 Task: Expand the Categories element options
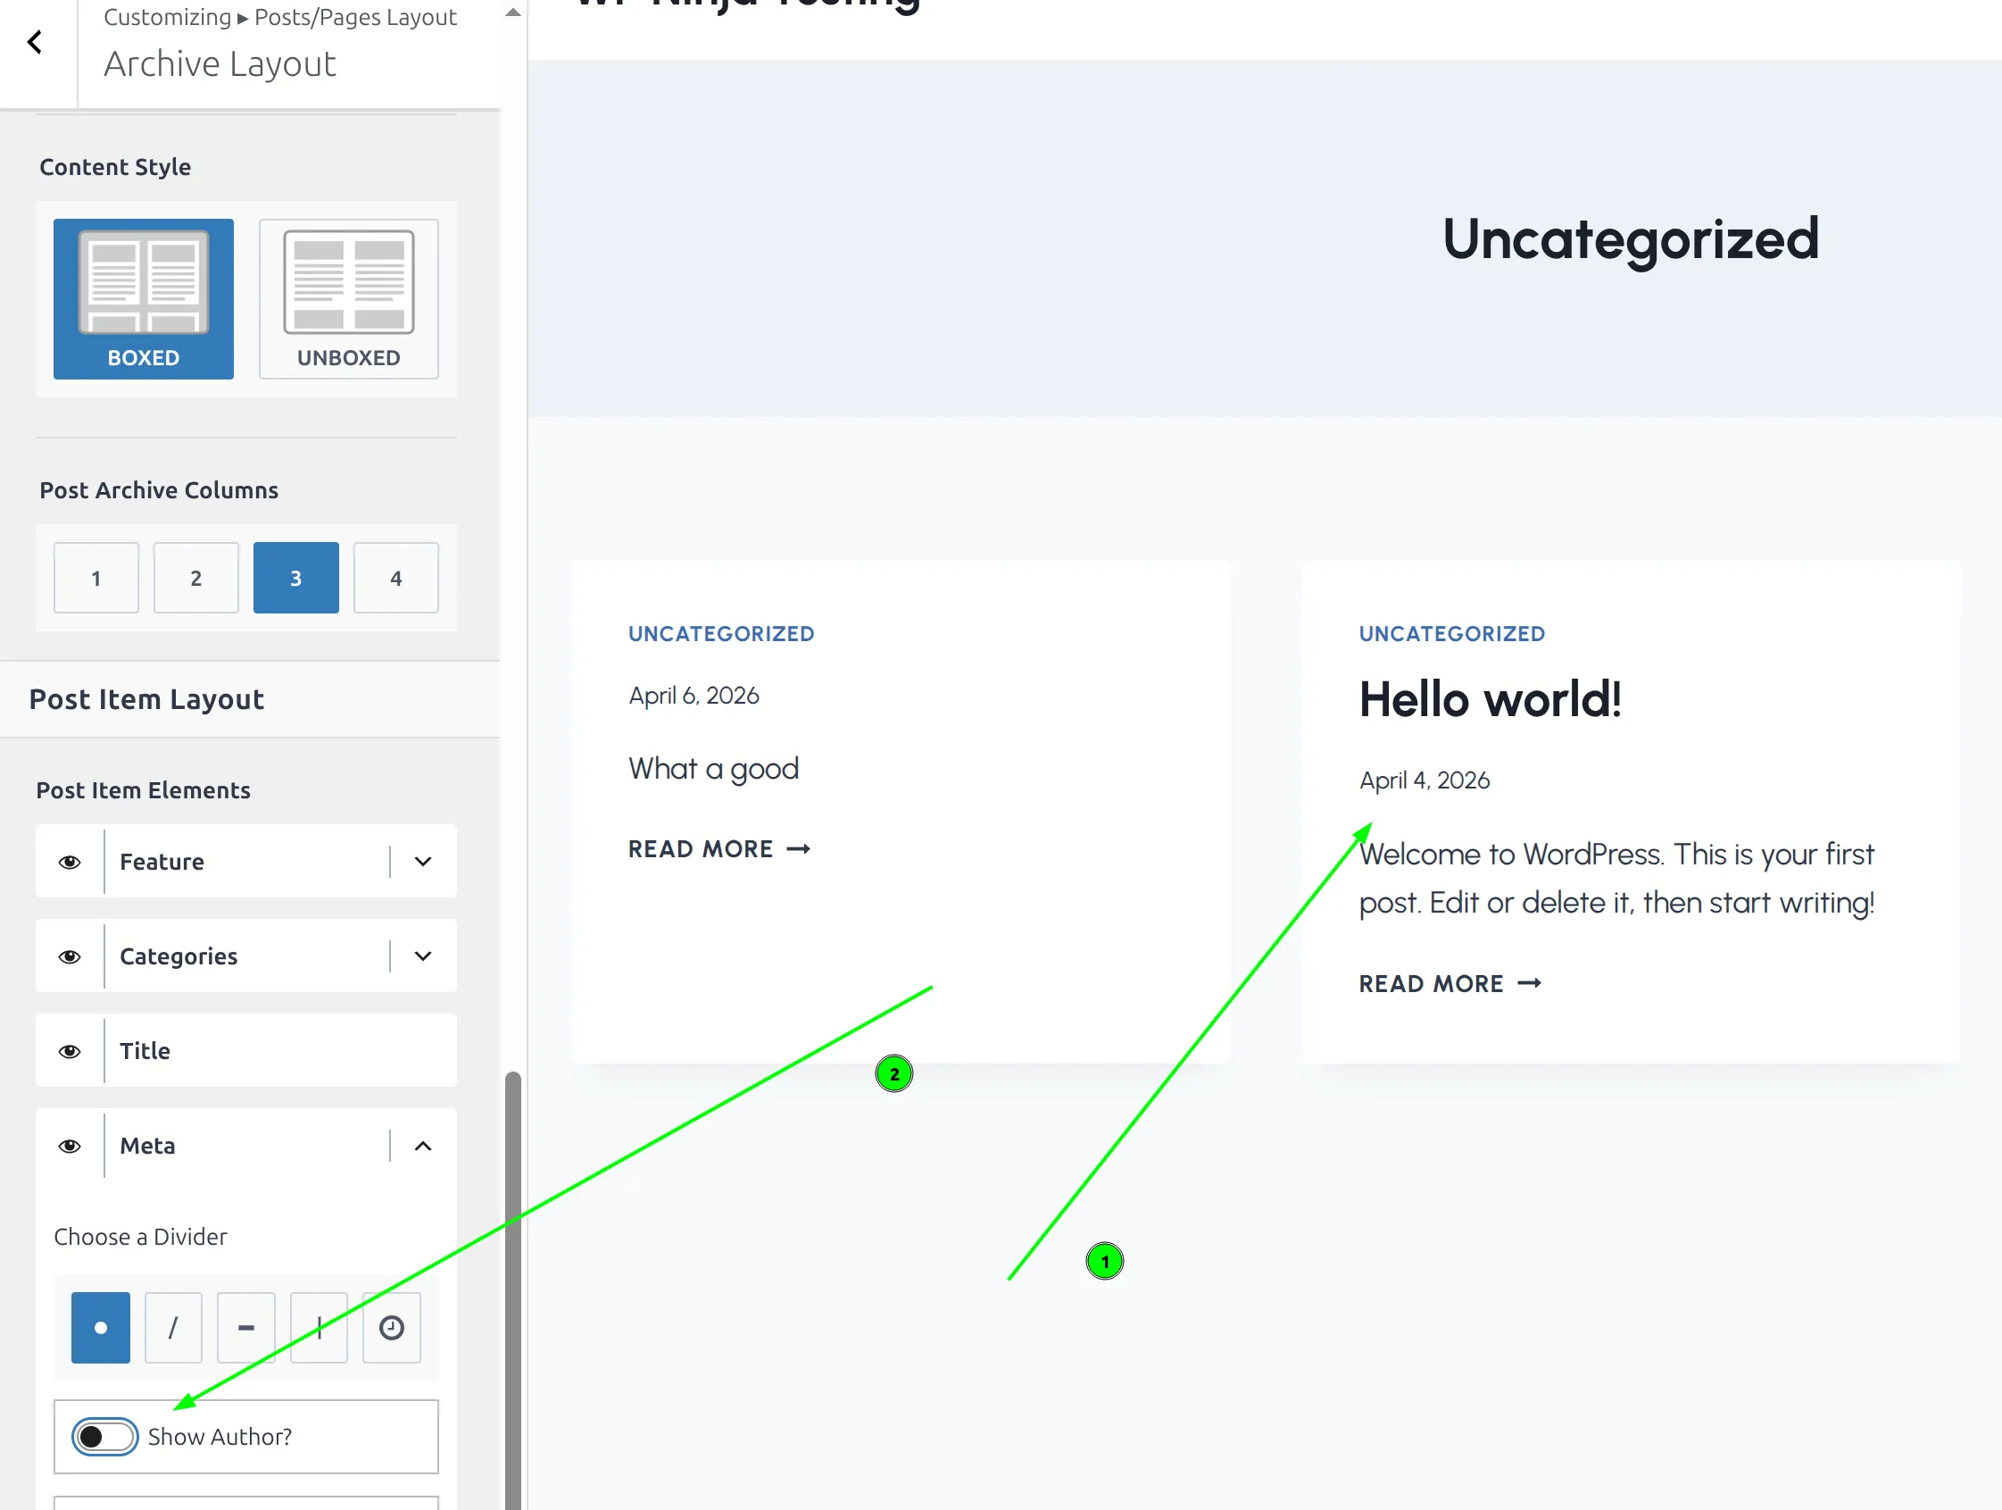click(423, 956)
